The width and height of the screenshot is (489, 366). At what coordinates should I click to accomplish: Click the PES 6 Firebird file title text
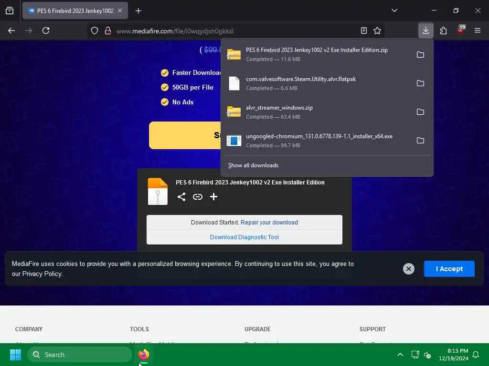pos(250,183)
